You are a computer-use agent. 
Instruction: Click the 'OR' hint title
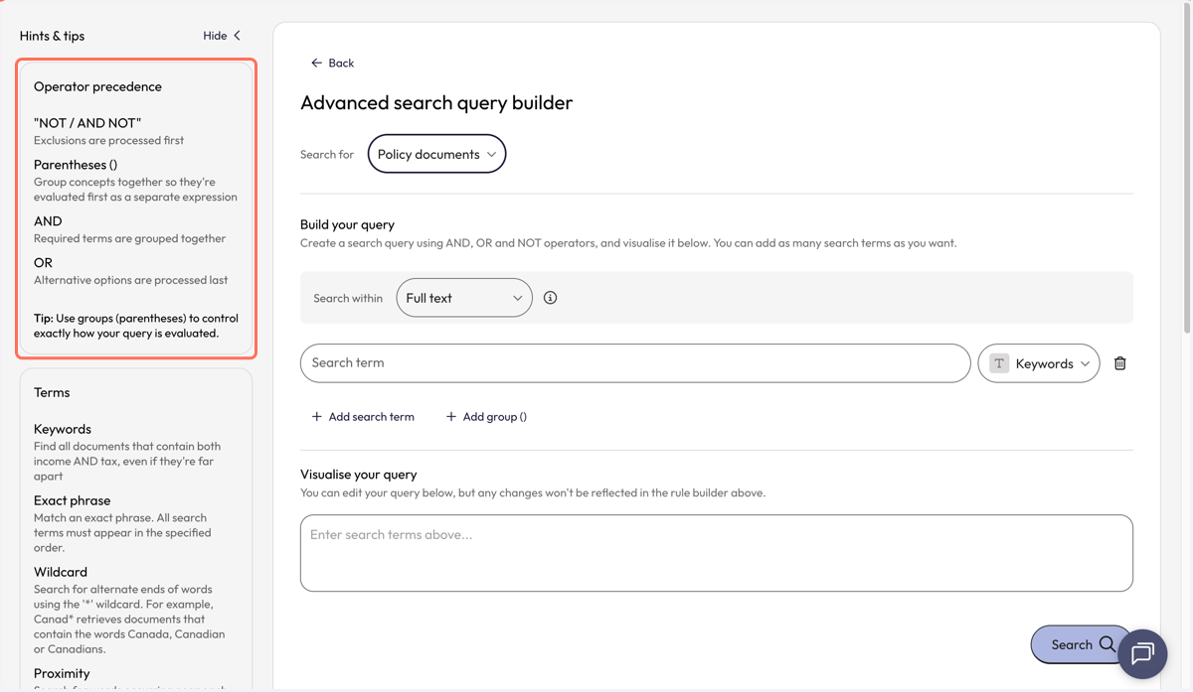coord(43,263)
